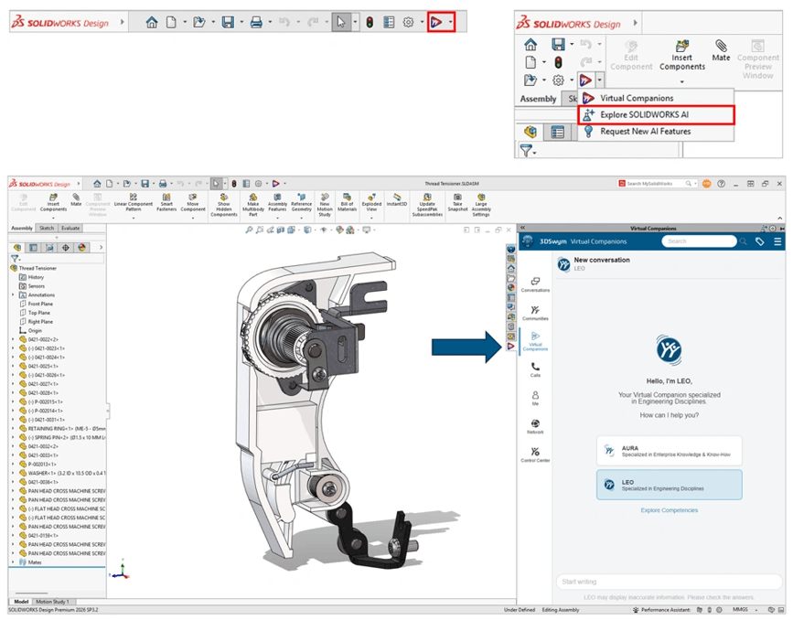
Task: Open Calls in 3DSwym sidebar
Action: tap(535, 369)
